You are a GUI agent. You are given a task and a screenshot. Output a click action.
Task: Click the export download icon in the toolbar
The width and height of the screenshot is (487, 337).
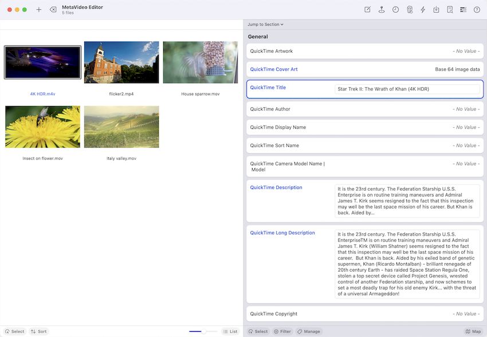(436, 9)
